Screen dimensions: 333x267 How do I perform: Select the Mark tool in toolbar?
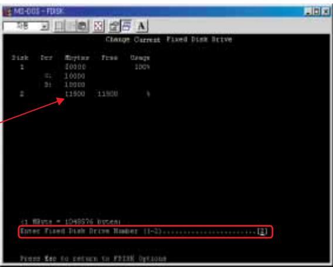59,26
